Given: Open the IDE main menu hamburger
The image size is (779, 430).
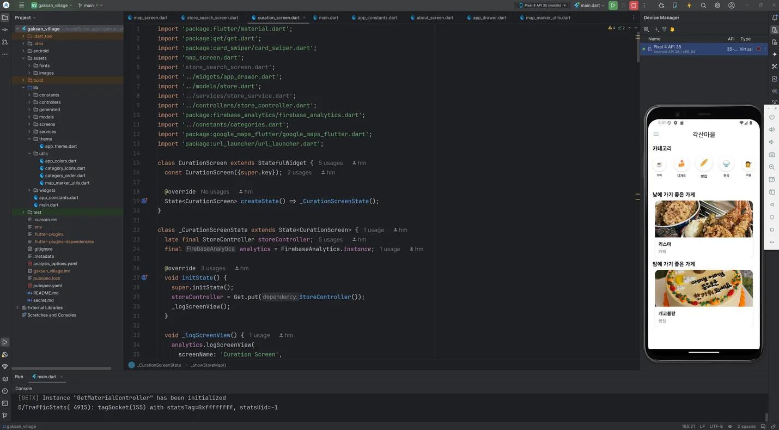Looking at the screenshot, I should pos(21,5).
